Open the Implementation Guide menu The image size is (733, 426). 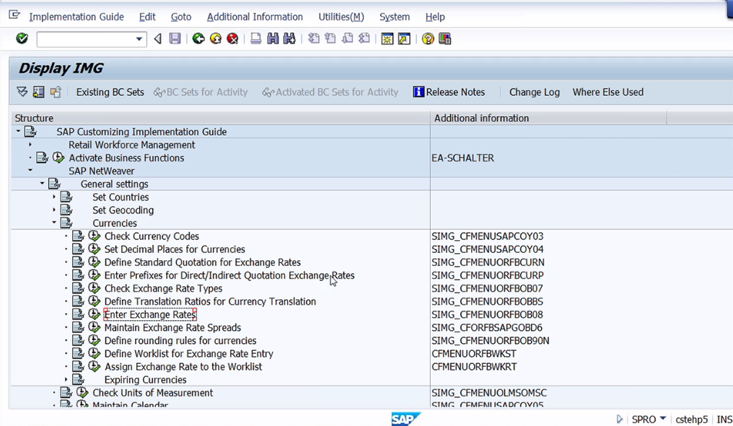[76, 17]
